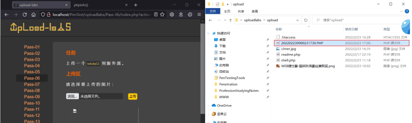The width and height of the screenshot is (412, 123).
Task: Open 回收站 in navigation pane
Action: tap(224, 72)
